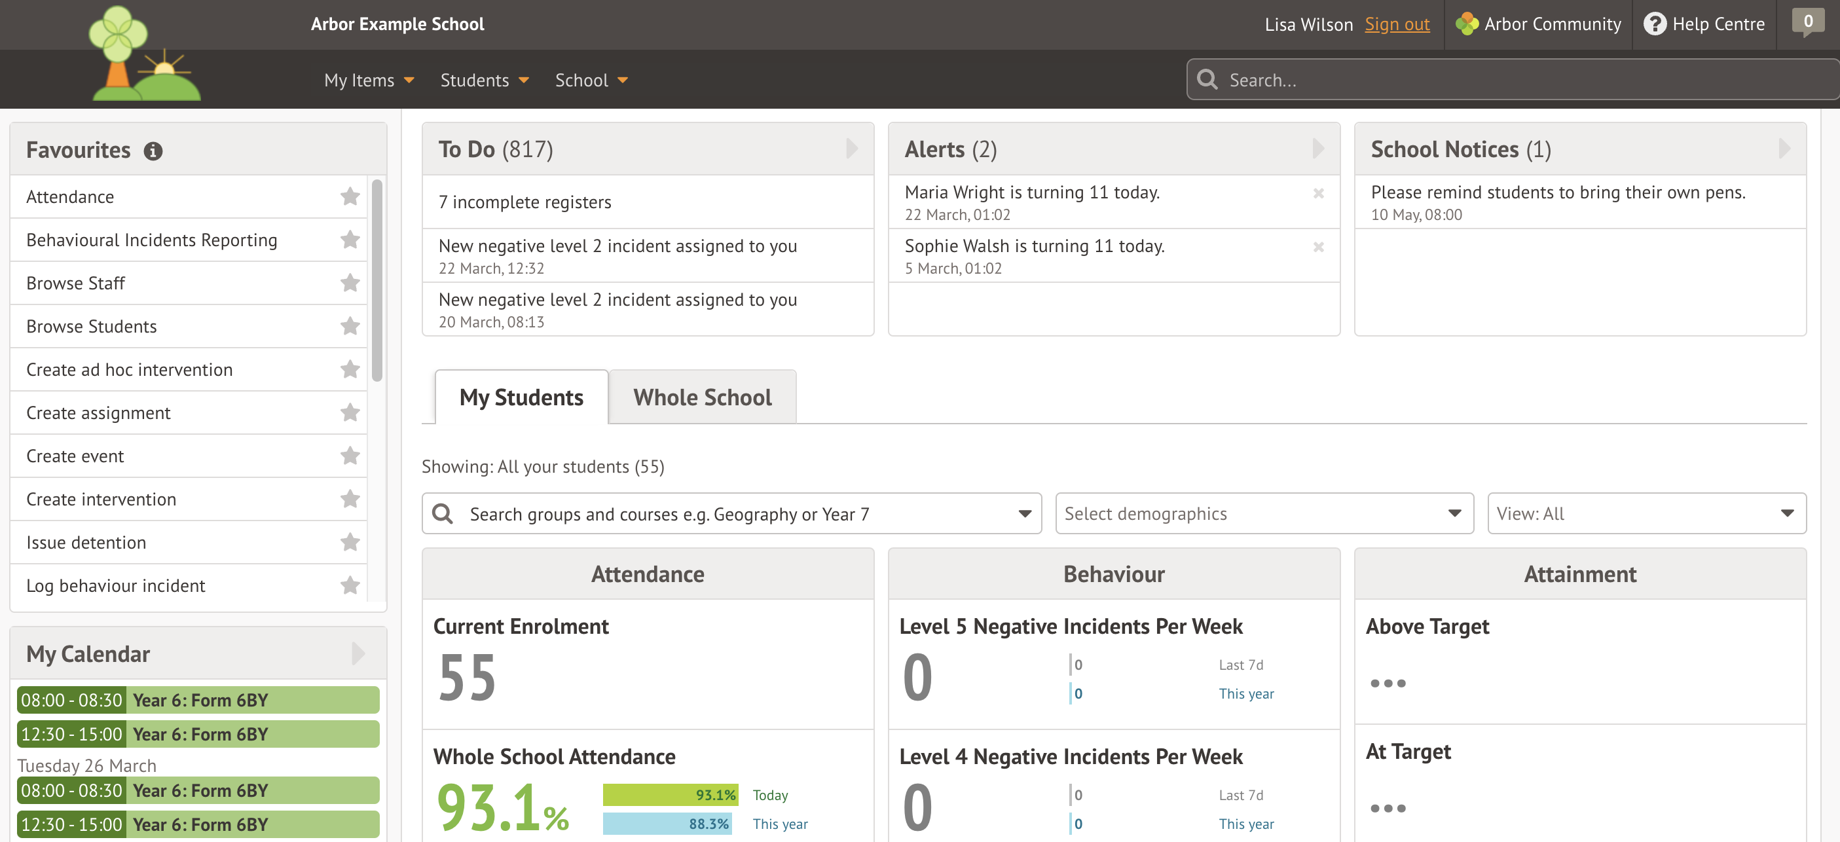Click the 93.1% Today attendance bar
The height and width of the screenshot is (842, 1840).
669,794
